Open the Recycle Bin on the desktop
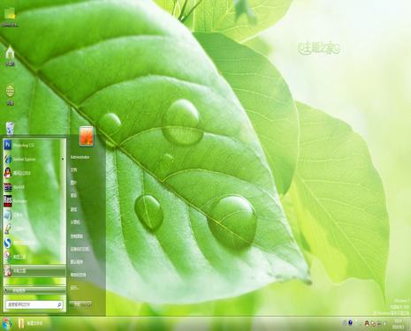 [10, 129]
